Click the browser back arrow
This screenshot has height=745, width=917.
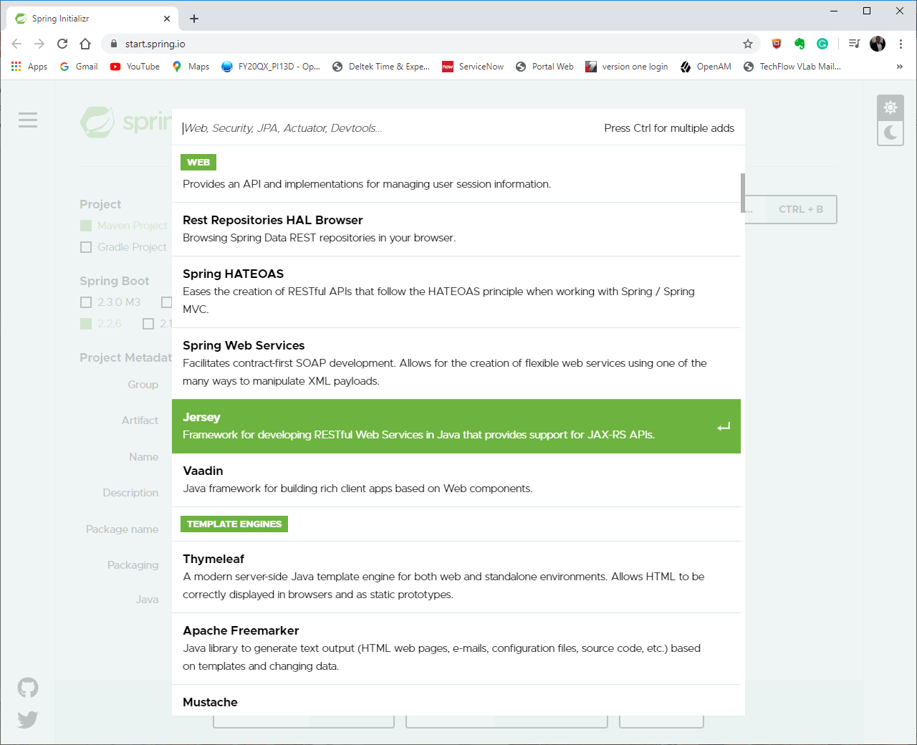16,44
